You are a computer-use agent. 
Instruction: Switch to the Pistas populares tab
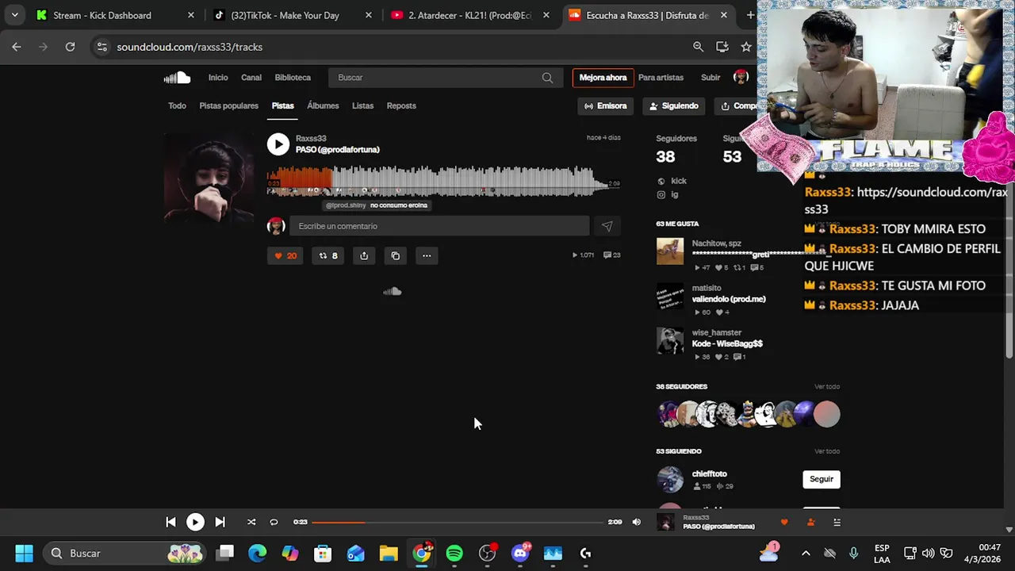(x=228, y=105)
